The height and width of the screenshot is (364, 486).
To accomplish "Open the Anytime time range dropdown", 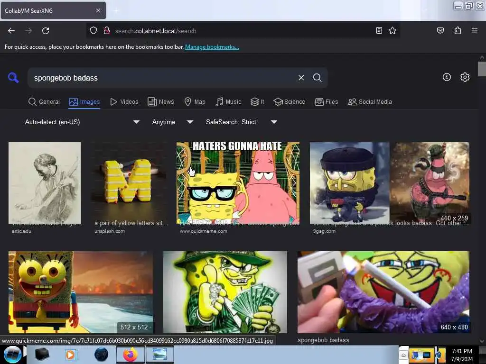I will coord(173,122).
